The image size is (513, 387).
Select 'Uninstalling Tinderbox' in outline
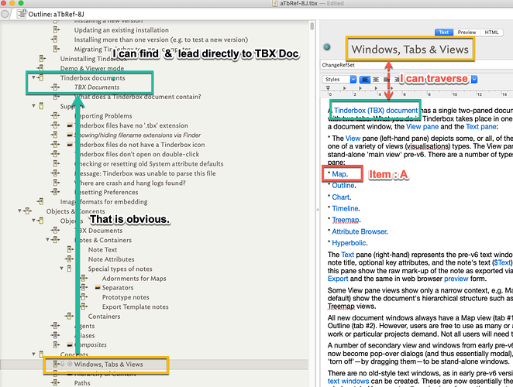(x=93, y=59)
